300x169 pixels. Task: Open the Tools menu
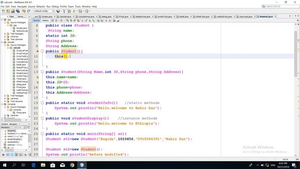coord(78,7)
